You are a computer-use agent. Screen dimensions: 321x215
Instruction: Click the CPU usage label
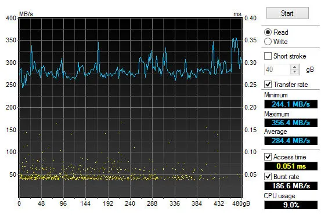coord(279,196)
